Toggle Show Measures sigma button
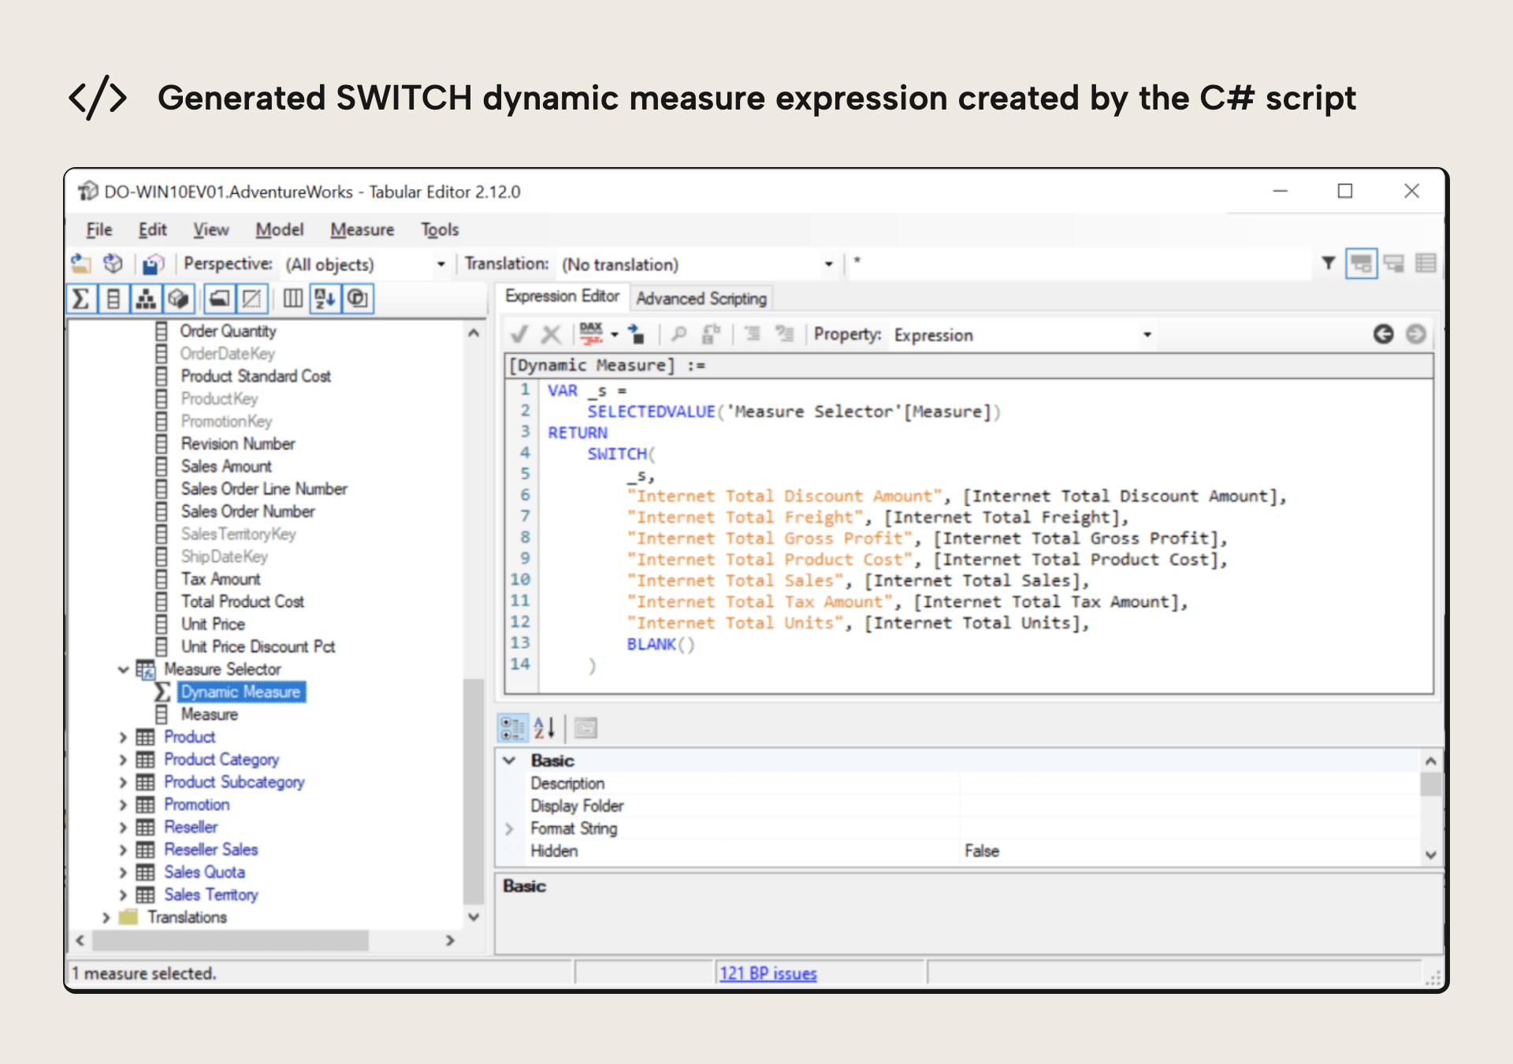The width and height of the screenshot is (1513, 1064). coord(80,299)
